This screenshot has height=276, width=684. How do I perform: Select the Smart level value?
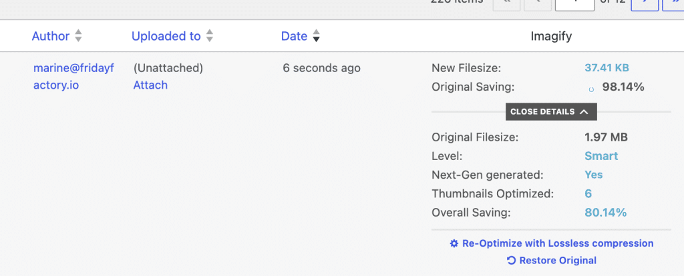click(601, 156)
